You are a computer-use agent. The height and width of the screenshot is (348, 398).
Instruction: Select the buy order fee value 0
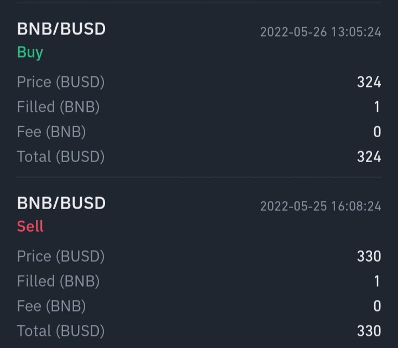point(377,132)
